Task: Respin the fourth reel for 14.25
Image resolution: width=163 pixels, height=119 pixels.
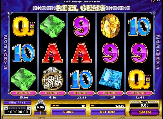Action: click(110, 93)
